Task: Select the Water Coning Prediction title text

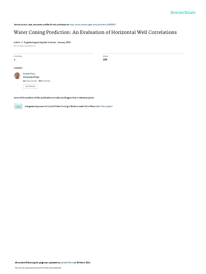Action: click(95, 32)
